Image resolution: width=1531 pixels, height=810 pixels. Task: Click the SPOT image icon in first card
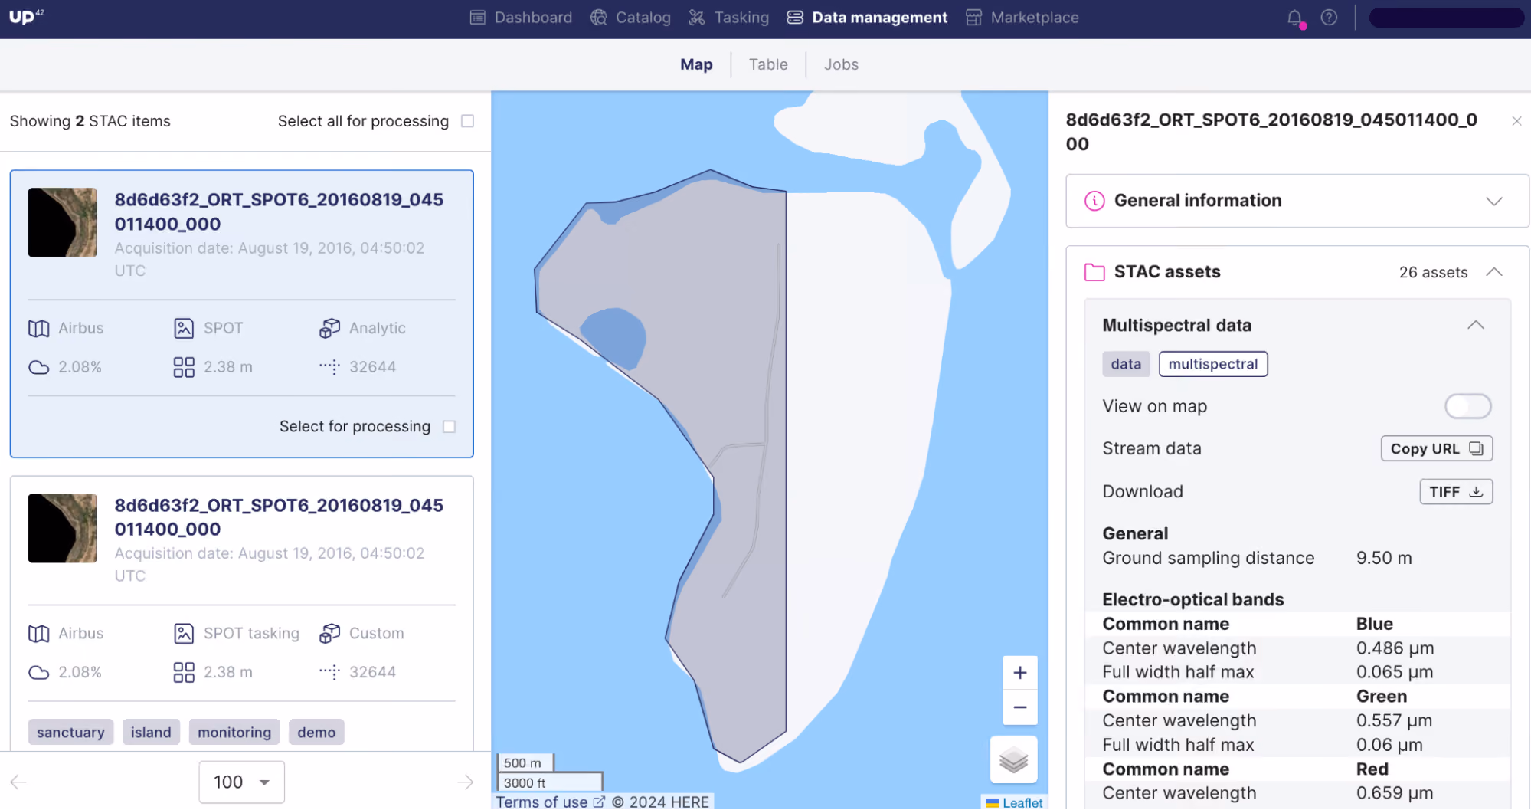[184, 328]
